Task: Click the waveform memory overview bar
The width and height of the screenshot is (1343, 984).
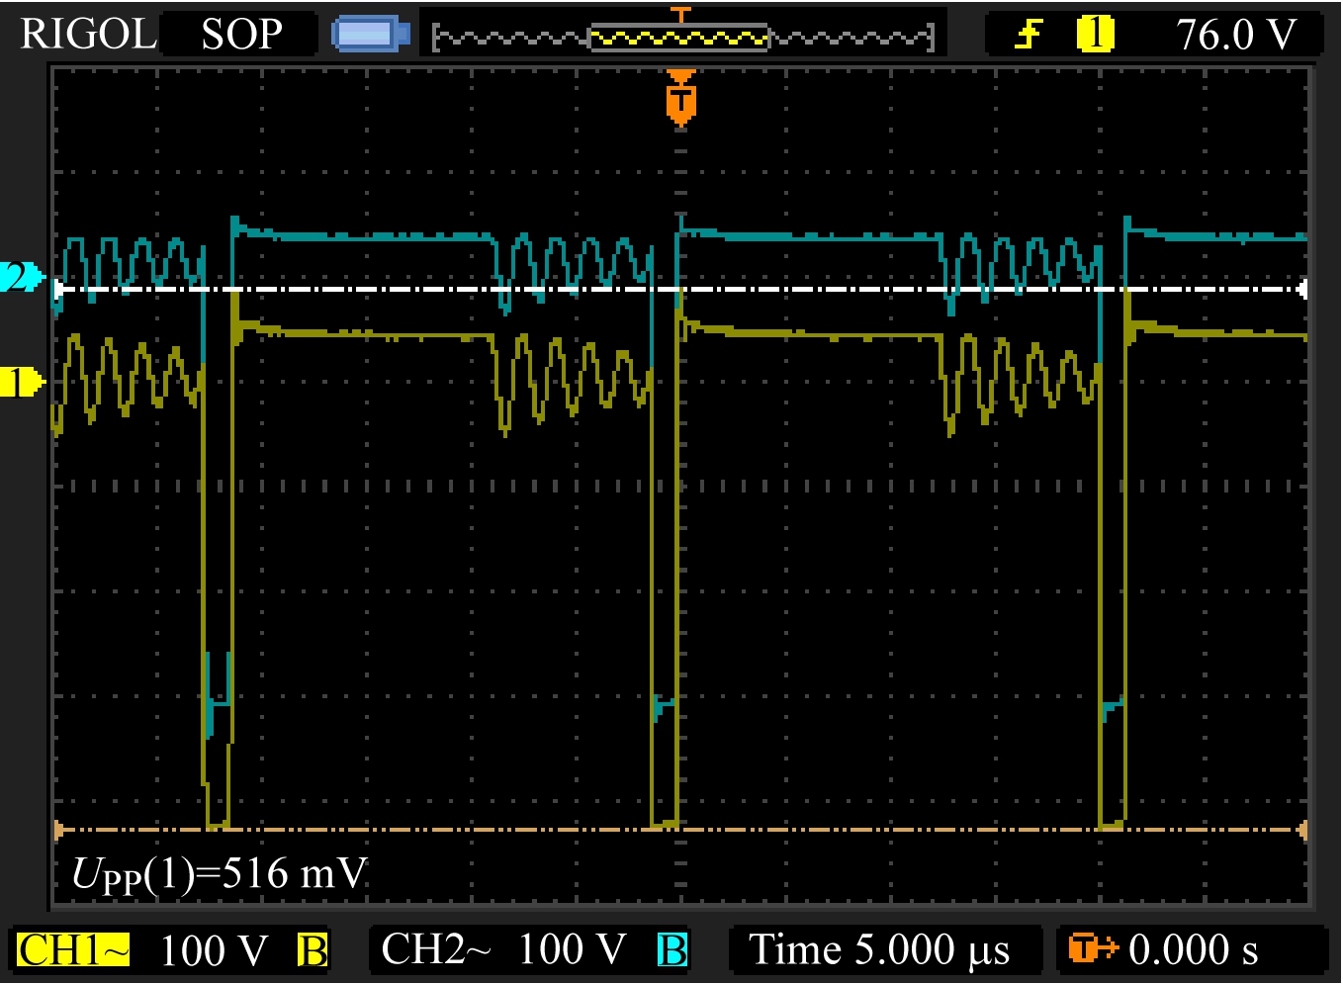Action: click(682, 39)
